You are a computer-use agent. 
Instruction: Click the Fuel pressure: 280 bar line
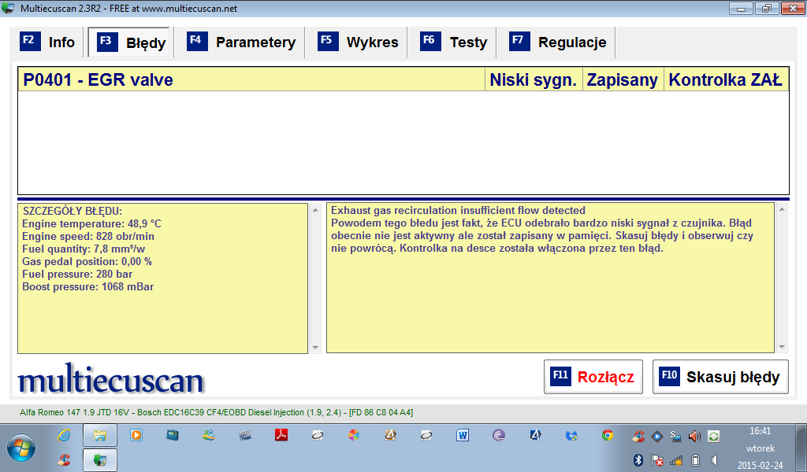[x=77, y=275]
